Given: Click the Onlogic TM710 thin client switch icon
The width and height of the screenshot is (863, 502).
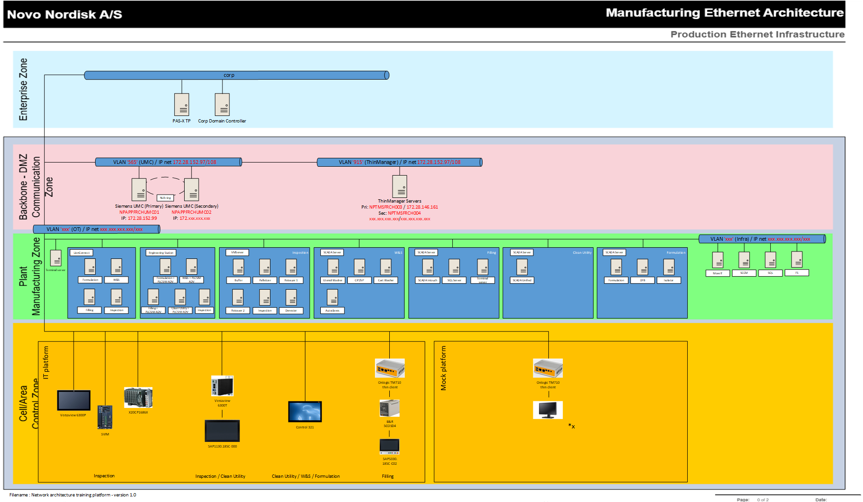Looking at the screenshot, I should point(390,367).
